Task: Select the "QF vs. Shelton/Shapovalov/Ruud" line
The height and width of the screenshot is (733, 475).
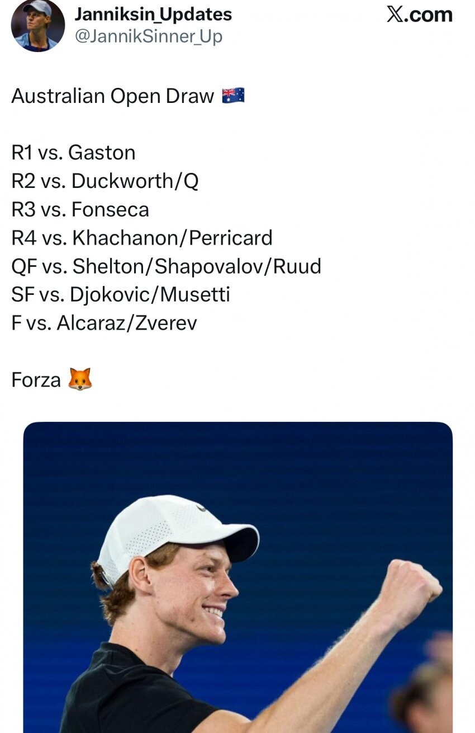Action: 166,266
